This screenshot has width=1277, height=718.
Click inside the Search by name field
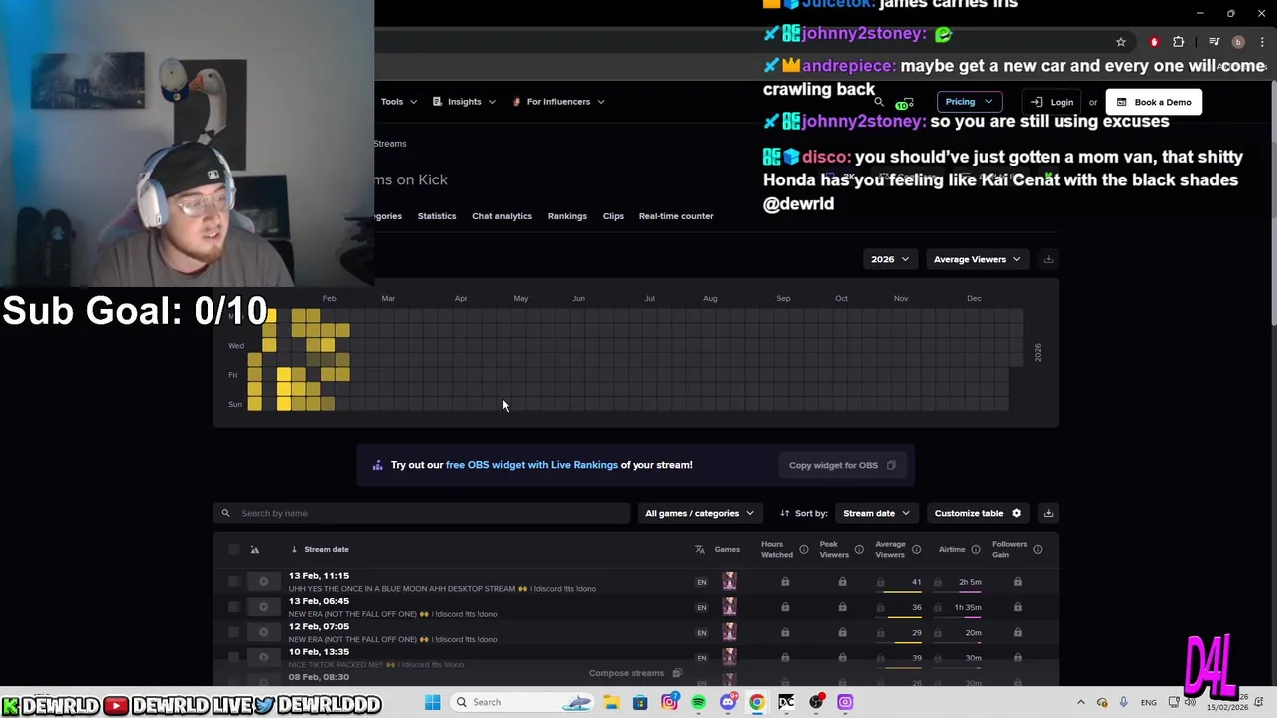[421, 513]
